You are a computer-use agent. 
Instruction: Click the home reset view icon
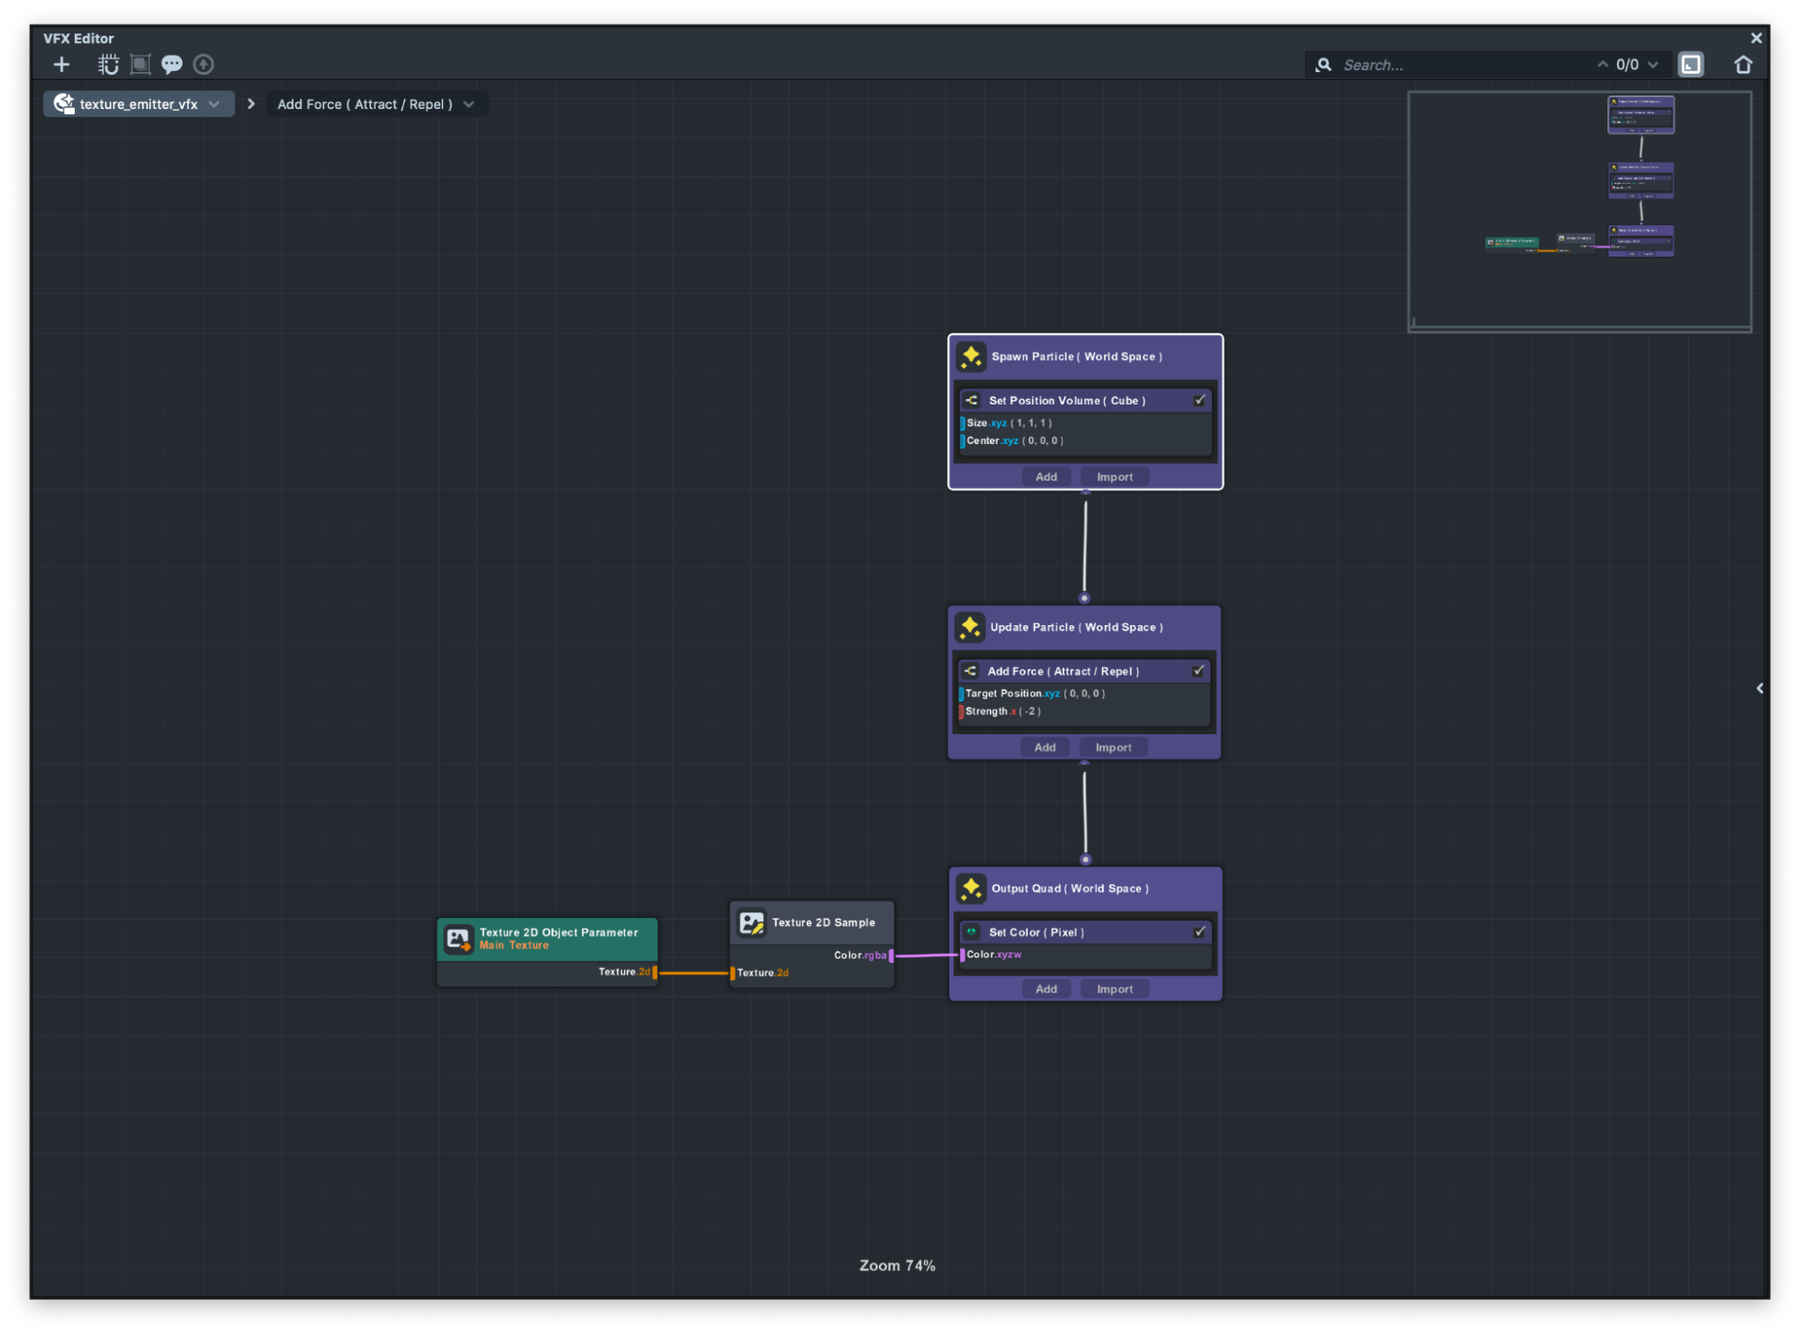tap(1742, 64)
